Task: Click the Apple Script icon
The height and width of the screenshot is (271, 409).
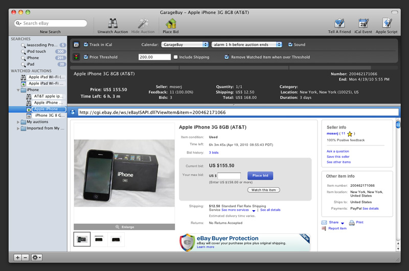Action: tap(387, 23)
